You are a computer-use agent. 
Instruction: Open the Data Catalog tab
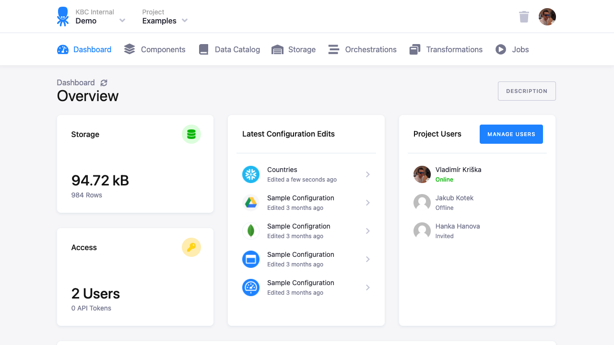tap(229, 49)
